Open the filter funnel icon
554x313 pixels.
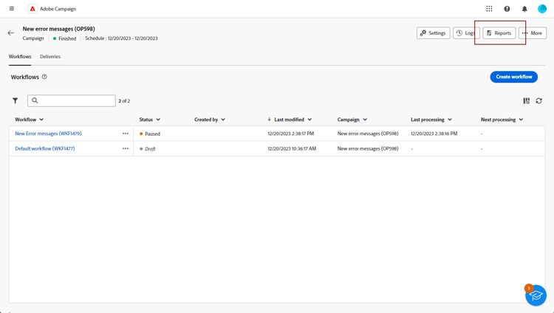coord(16,100)
